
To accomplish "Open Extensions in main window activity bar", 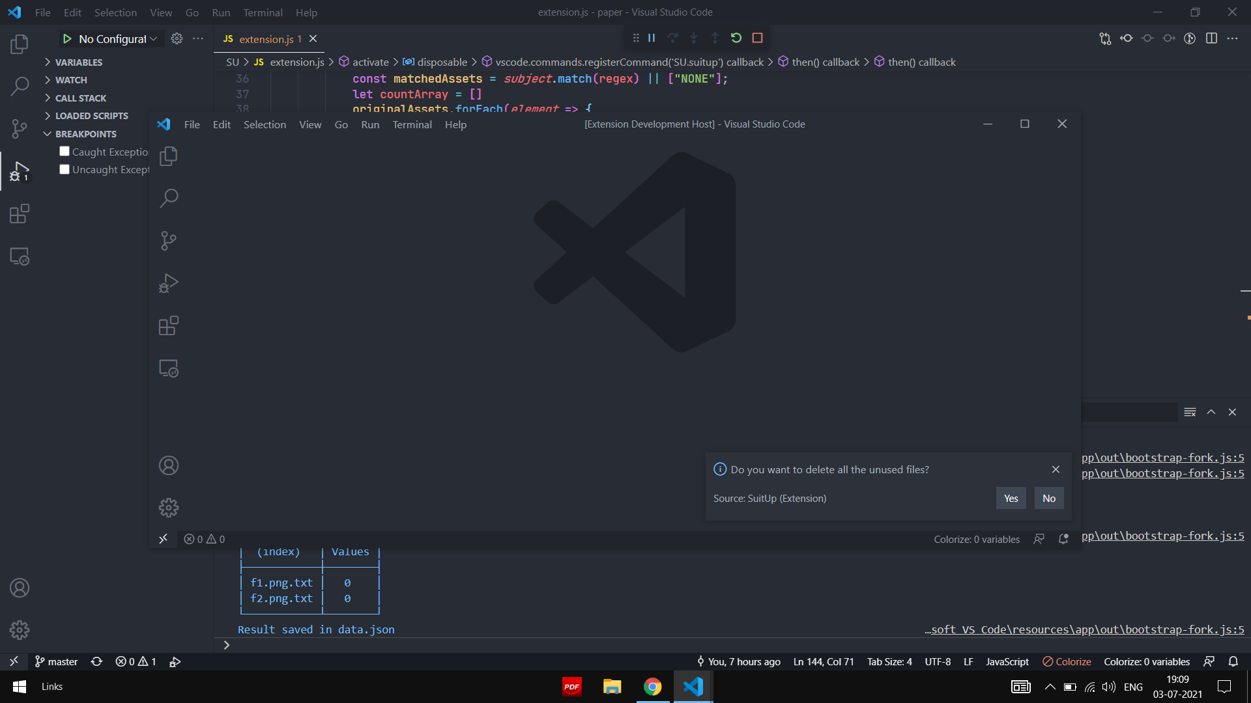I will click(20, 214).
